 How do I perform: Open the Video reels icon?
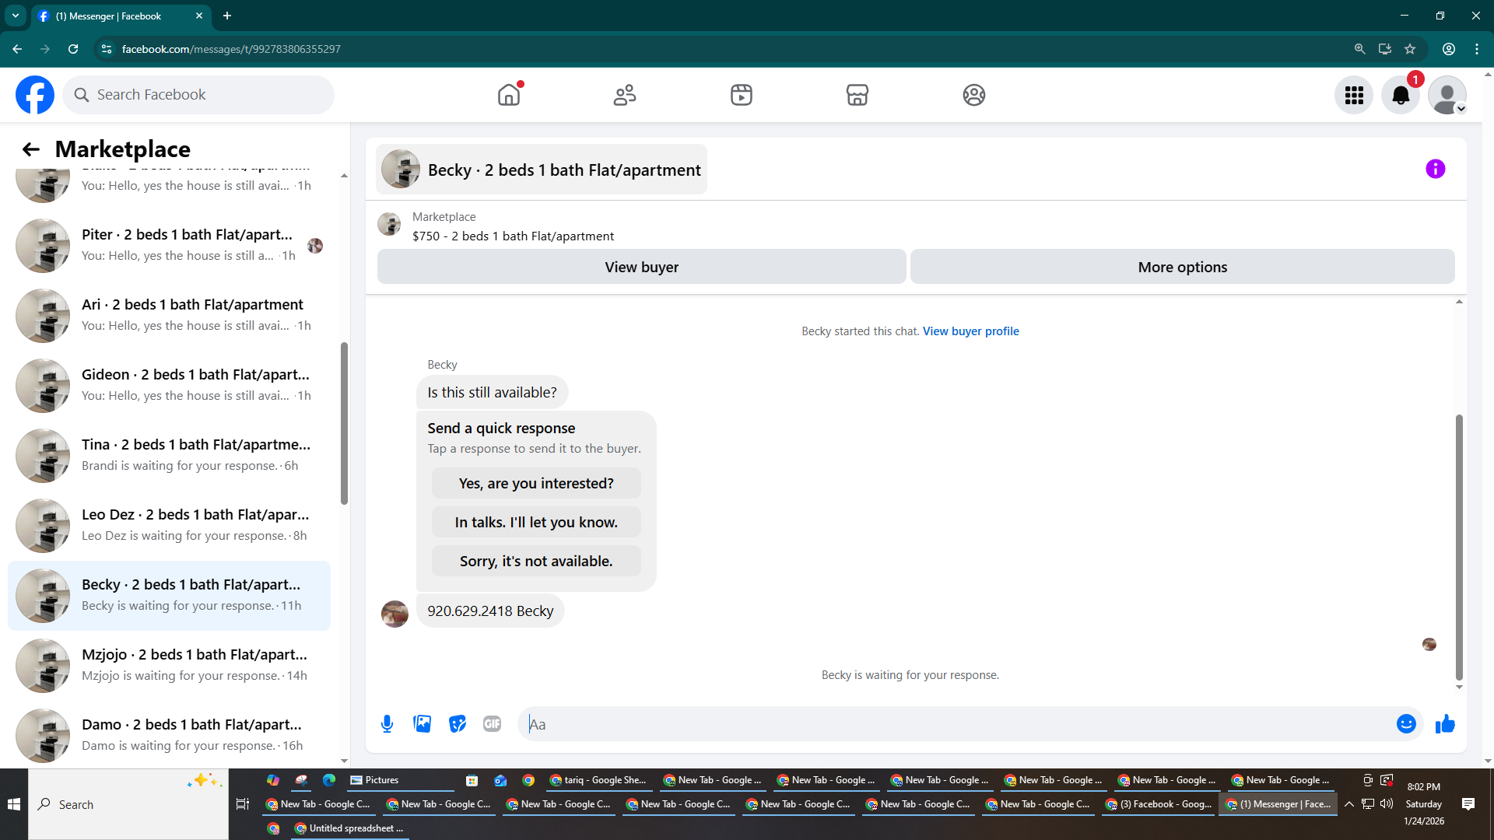[741, 95]
